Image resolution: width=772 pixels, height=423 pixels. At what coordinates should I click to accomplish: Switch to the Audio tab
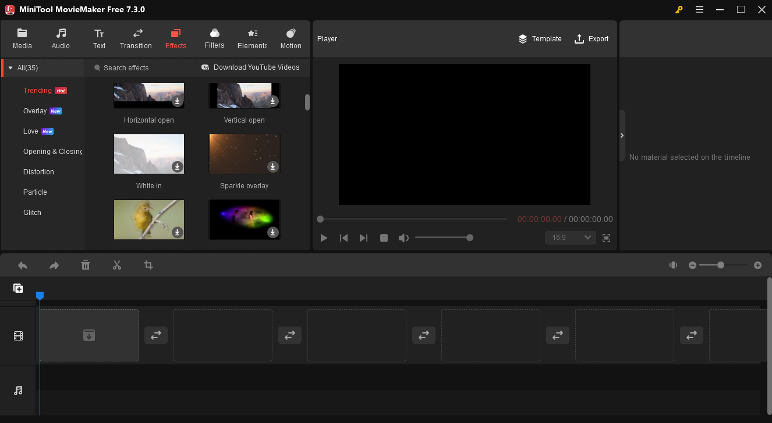point(61,39)
